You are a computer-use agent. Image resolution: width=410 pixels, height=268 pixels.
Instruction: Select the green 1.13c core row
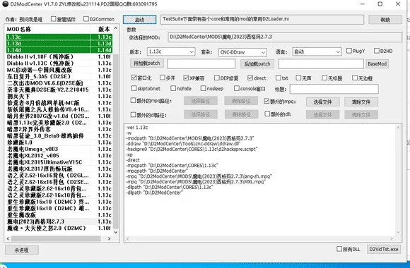[x=59, y=37]
